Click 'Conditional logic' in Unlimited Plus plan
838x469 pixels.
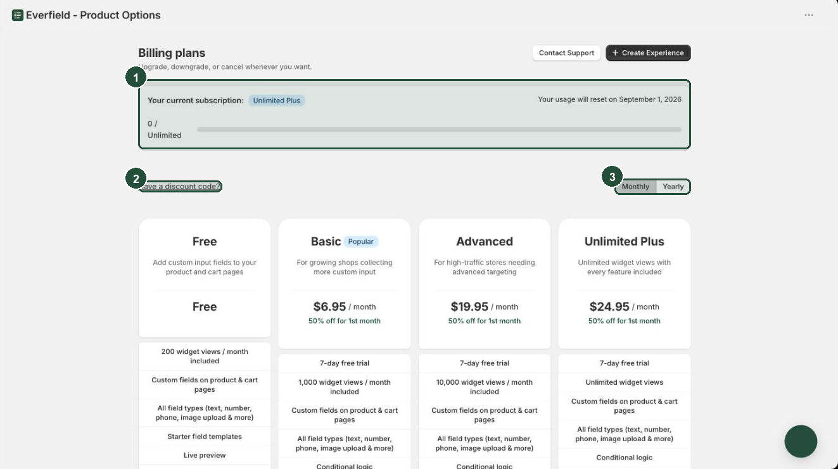click(625, 458)
